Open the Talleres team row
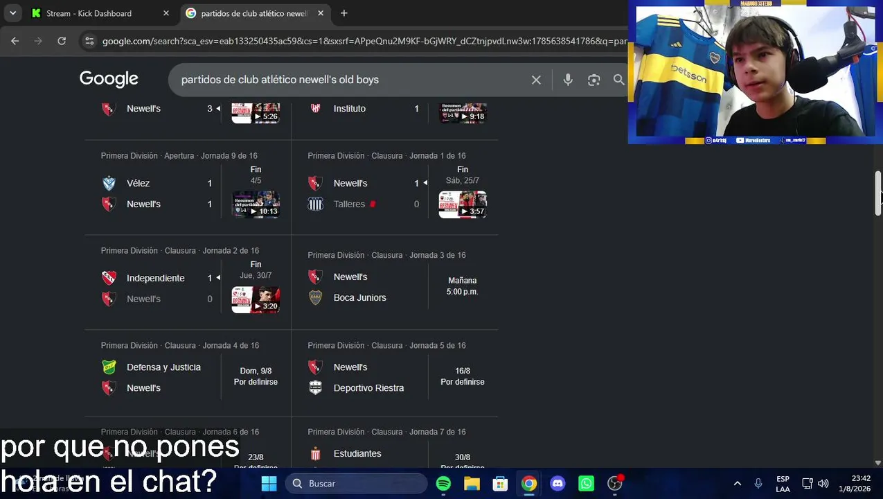The image size is (883, 499). tap(364, 204)
